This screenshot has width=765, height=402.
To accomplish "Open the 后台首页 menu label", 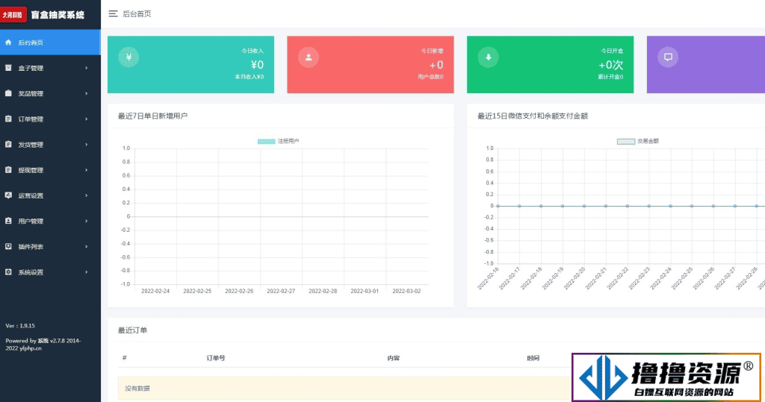I will click(31, 43).
